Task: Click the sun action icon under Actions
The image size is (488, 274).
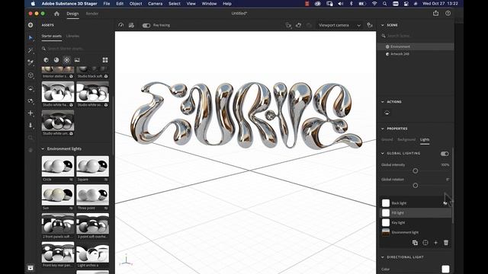Action: (x=387, y=113)
